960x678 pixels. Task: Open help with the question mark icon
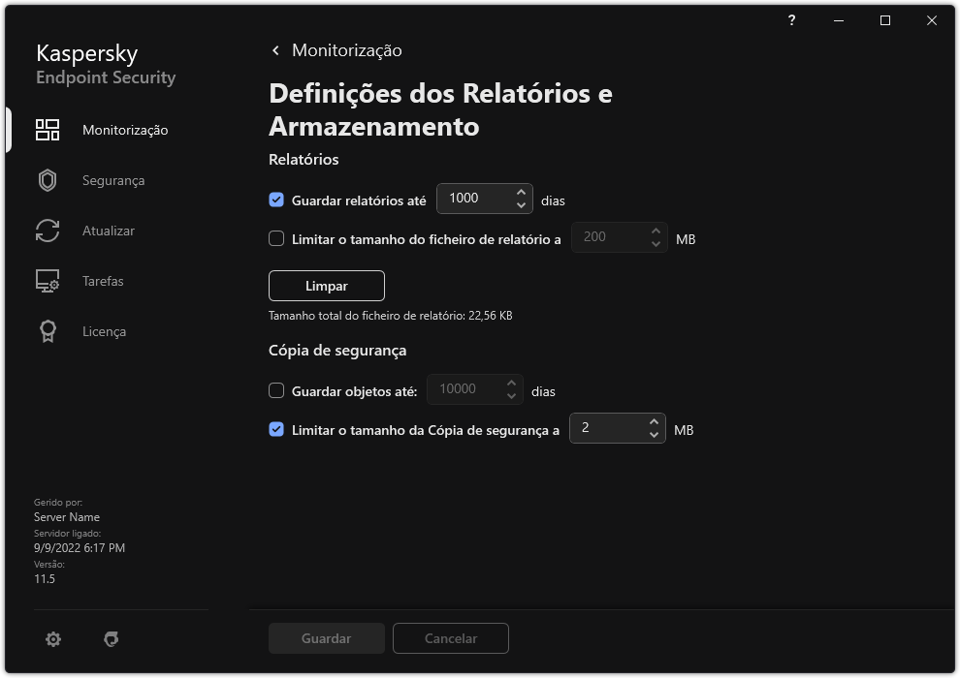791,20
